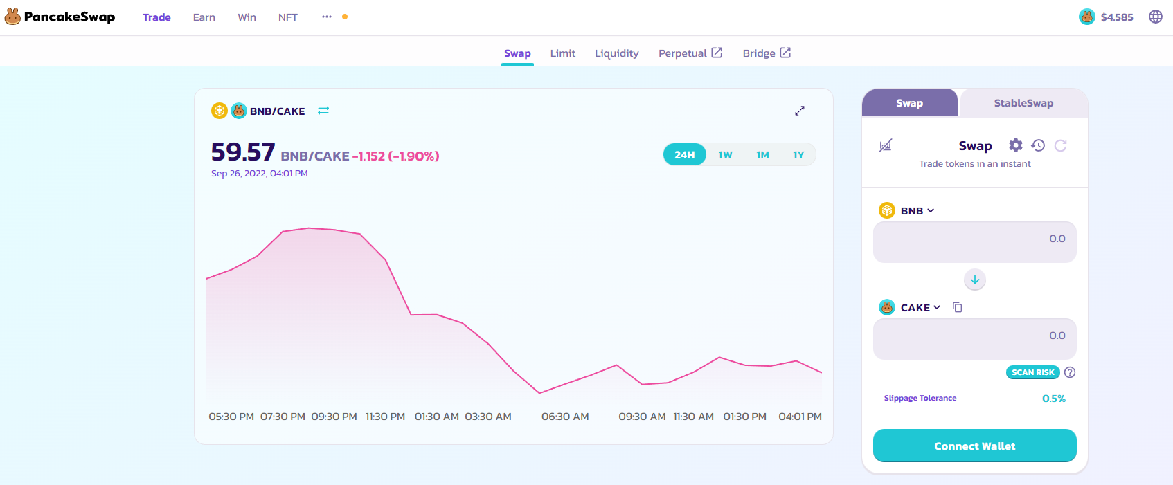Open the PancakeSwap home logo
Screen dimensions: 1173x485
pyautogui.click(x=60, y=17)
